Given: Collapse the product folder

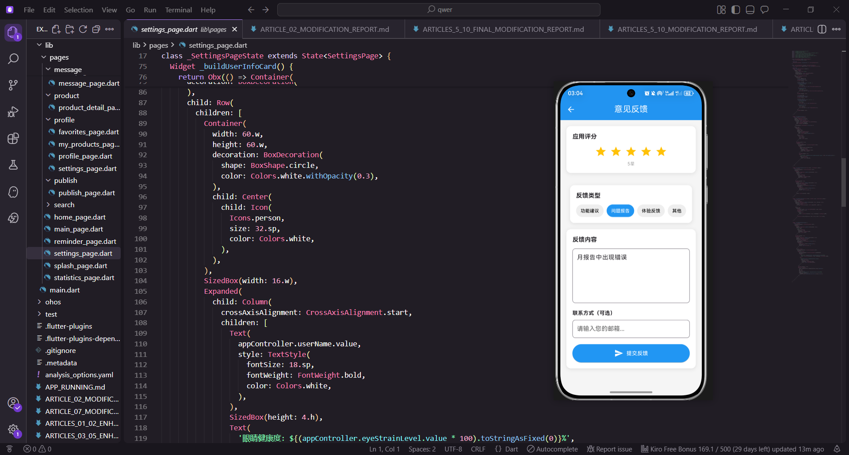Looking at the screenshot, I should pos(66,95).
